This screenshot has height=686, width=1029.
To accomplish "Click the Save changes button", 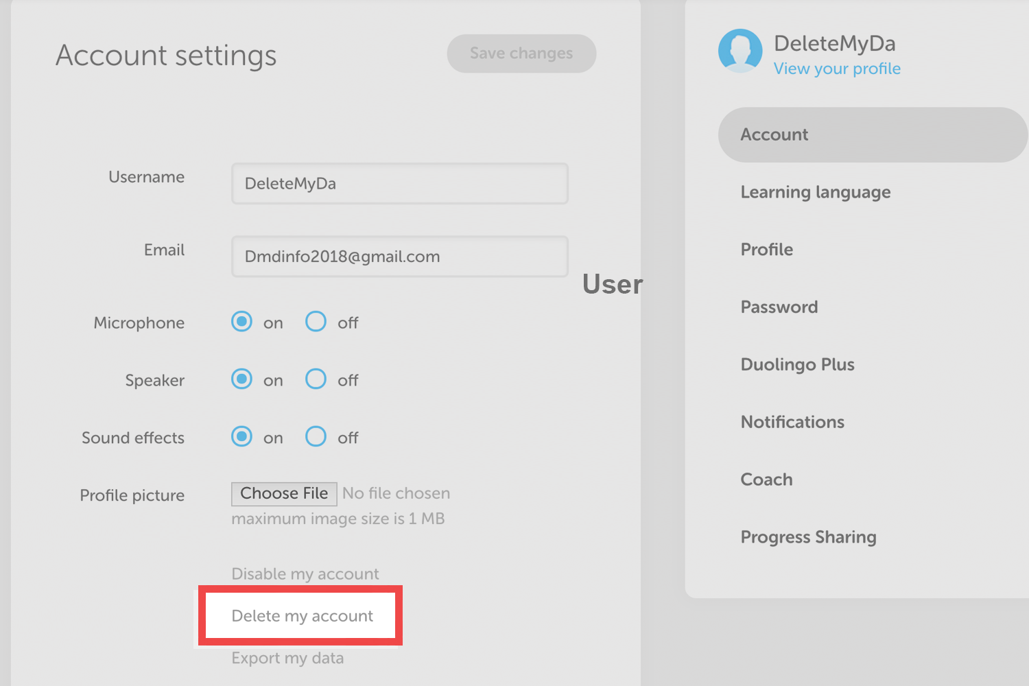I will pyautogui.click(x=521, y=54).
